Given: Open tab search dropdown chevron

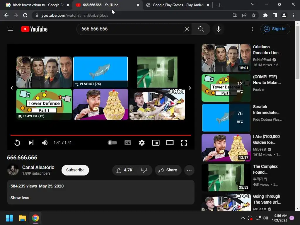Looking at the screenshot, I should click(x=253, y=4).
